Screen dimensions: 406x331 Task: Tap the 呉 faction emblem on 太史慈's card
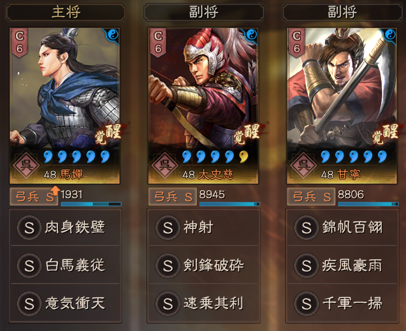tap(165, 164)
